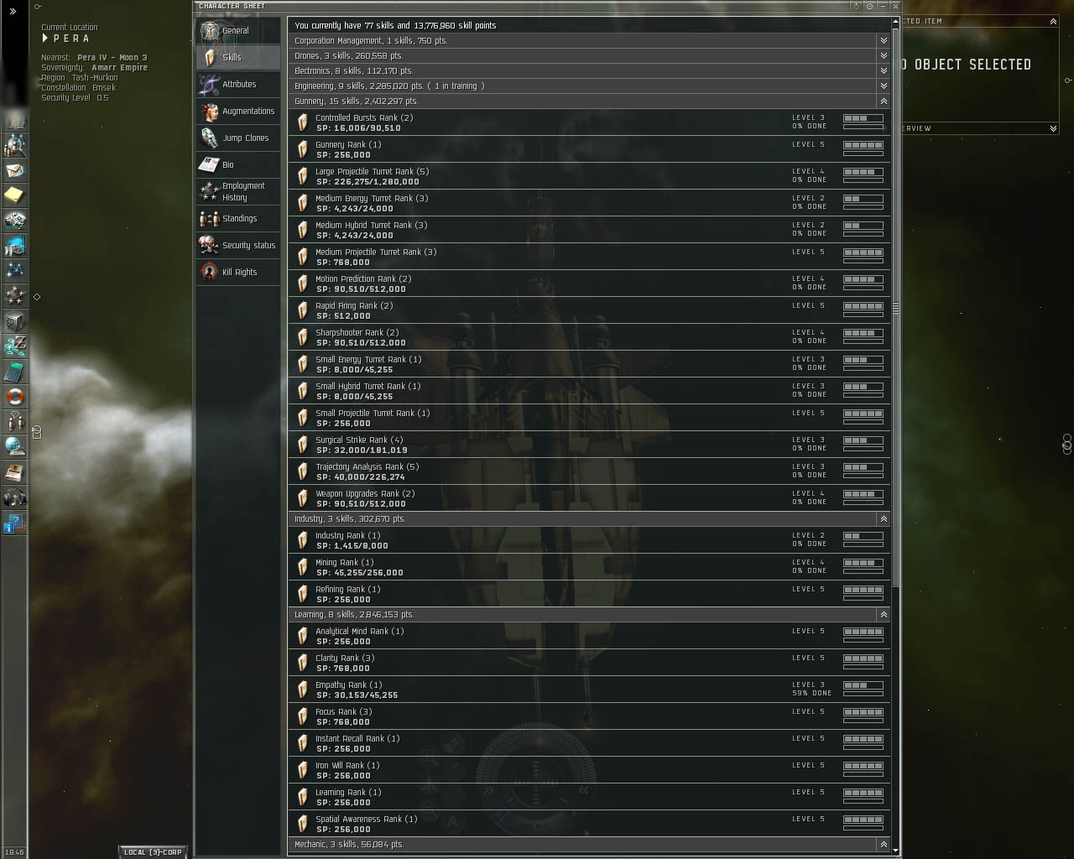Go to the Jump Clones tab
Screen dimensions: 1074x859
(238, 138)
